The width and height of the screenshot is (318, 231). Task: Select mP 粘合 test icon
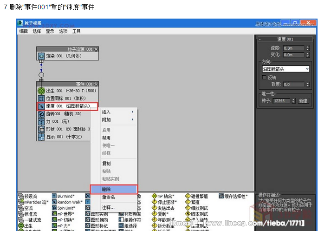154,196
